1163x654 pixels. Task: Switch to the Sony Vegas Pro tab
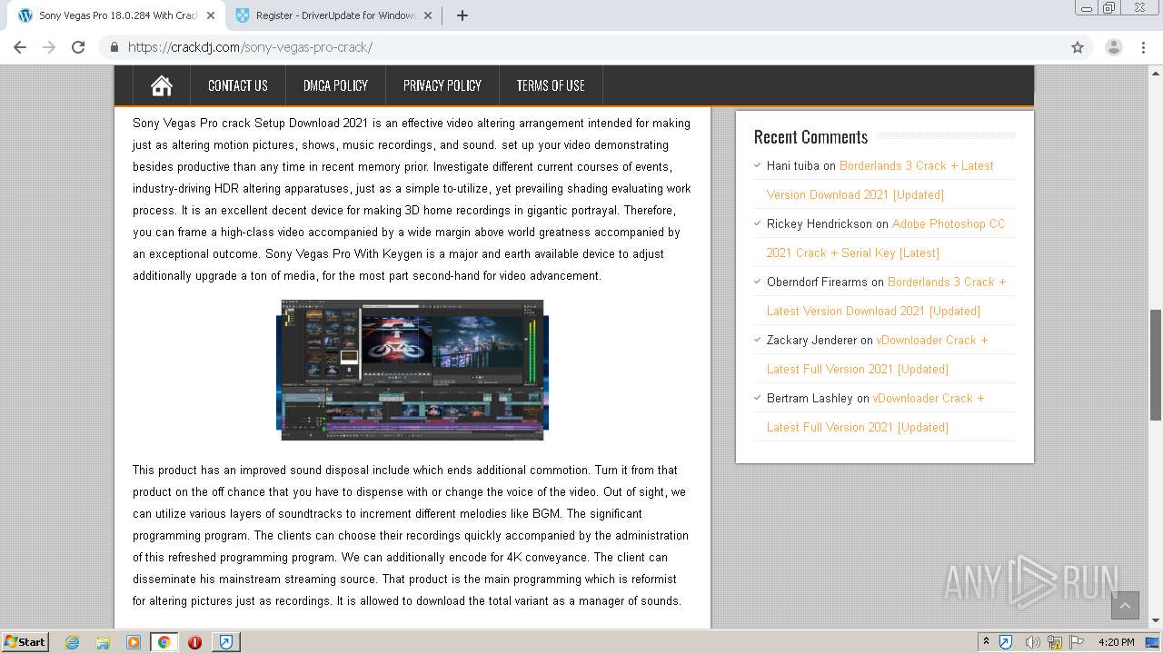[x=116, y=15]
